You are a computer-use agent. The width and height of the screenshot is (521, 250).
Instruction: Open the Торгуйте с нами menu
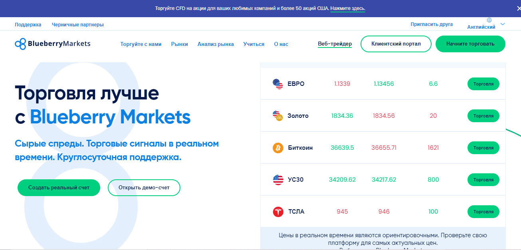(141, 44)
